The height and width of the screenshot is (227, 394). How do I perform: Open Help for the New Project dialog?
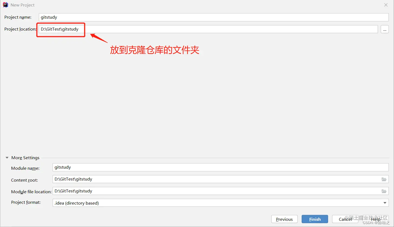pyautogui.click(x=376, y=219)
